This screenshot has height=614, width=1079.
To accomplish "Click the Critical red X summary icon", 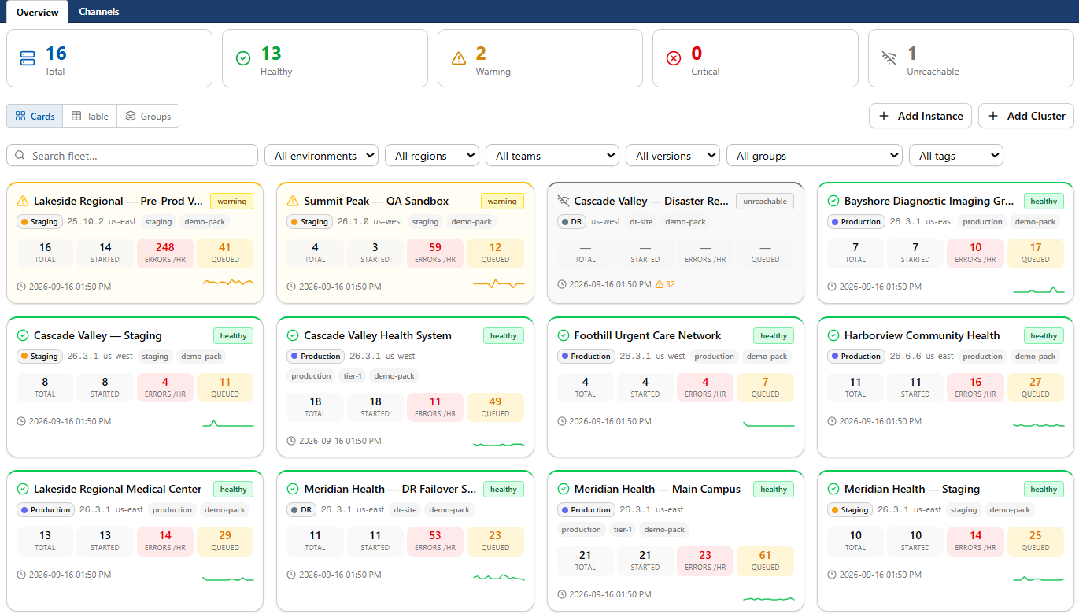I will pos(674,58).
